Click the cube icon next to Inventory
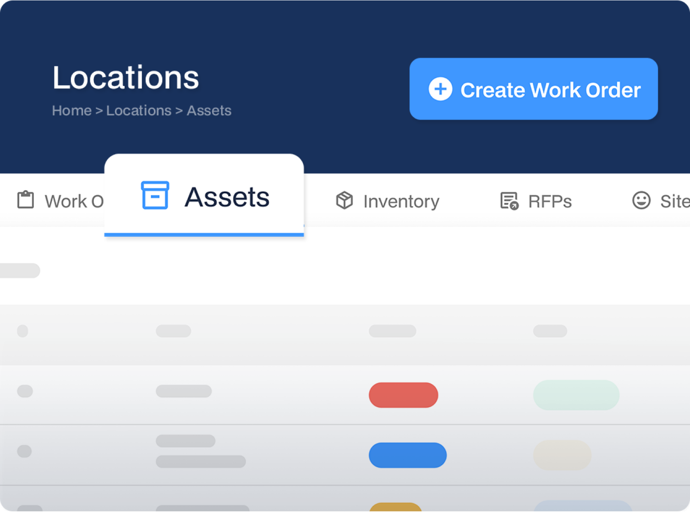Screen dimensions: 690x513 tap(345, 201)
